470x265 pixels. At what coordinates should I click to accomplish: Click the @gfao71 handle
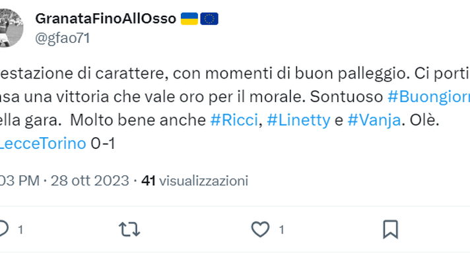62,38
